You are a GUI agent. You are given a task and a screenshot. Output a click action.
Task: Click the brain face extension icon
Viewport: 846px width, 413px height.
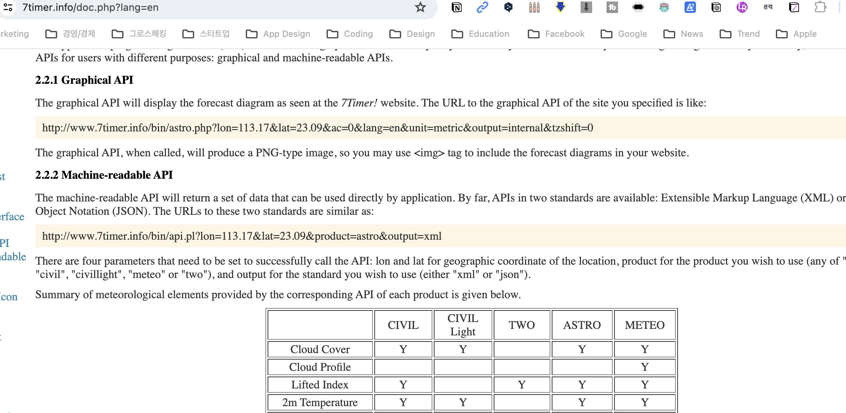[x=664, y=7]
